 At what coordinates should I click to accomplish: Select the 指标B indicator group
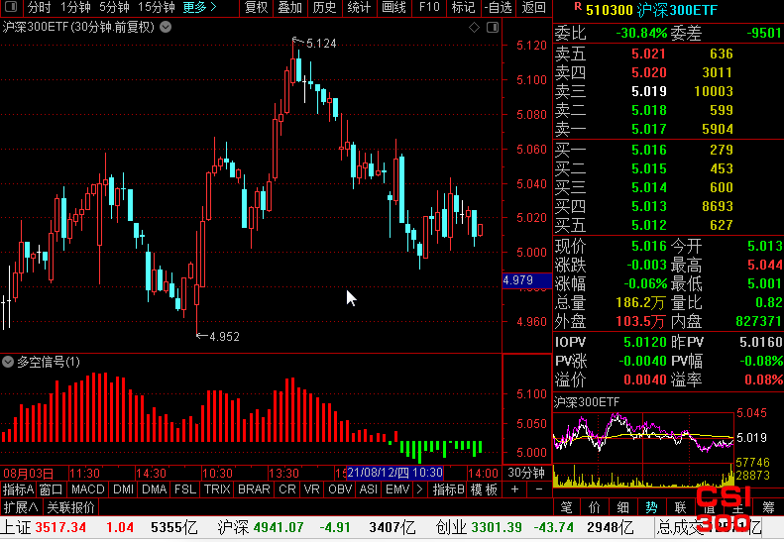coord(449,489)
